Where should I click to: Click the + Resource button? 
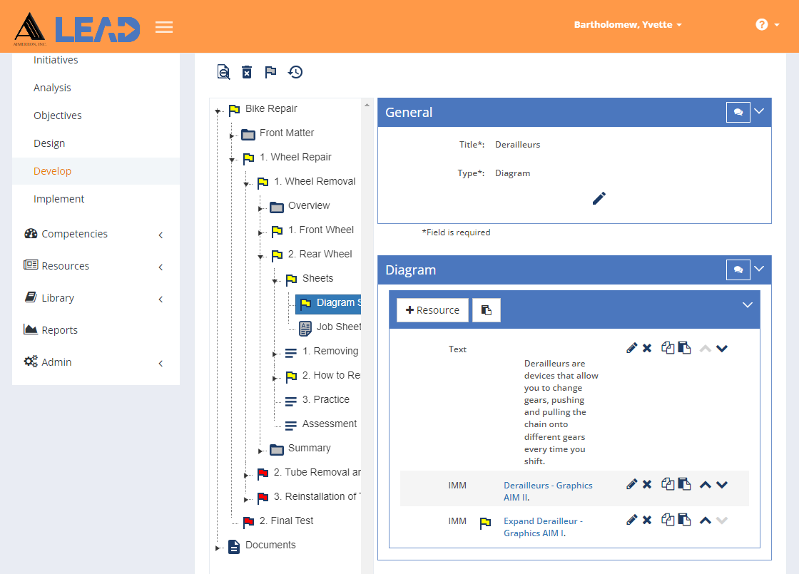pyautogui.click(x=432, y=310)
